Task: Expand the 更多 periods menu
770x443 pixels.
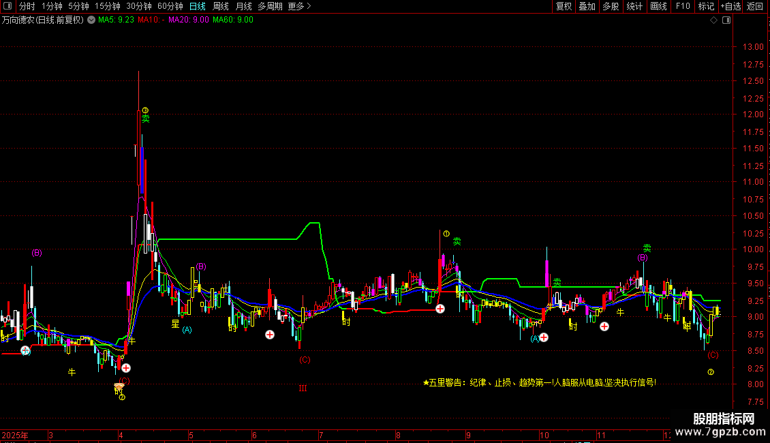Action: 299,6
